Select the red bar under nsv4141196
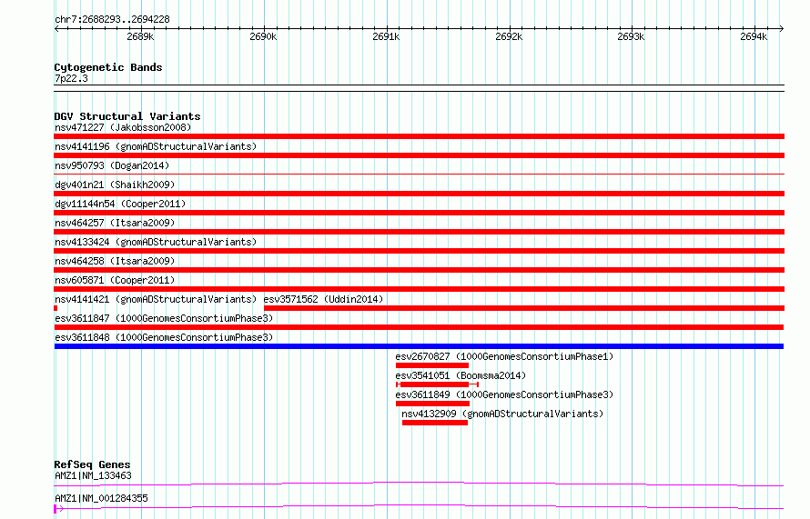The width and height of the screenshot is (810, 519). [x=419, y=155]
